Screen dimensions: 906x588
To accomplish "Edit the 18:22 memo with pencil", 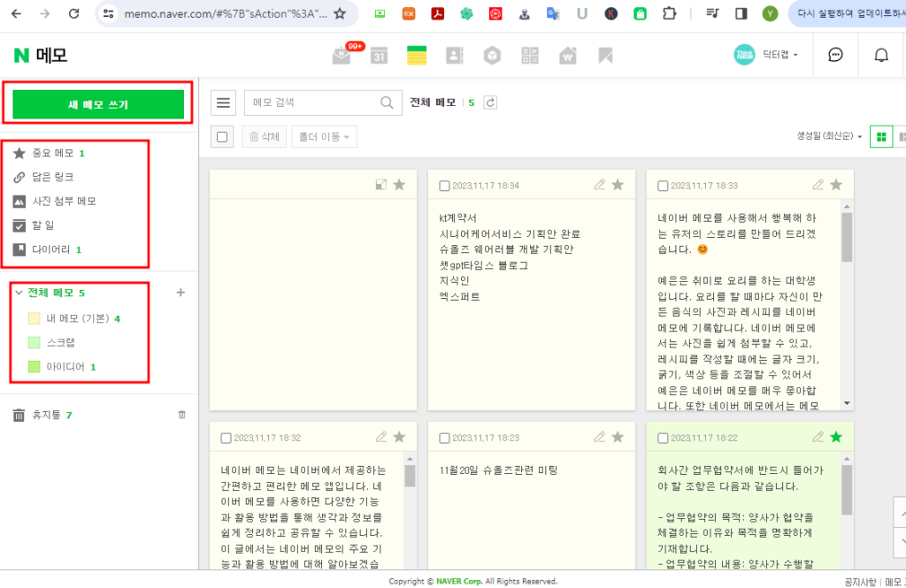I will [818, 438].
